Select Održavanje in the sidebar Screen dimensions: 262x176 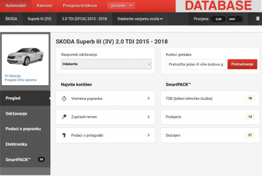(25, 114)
